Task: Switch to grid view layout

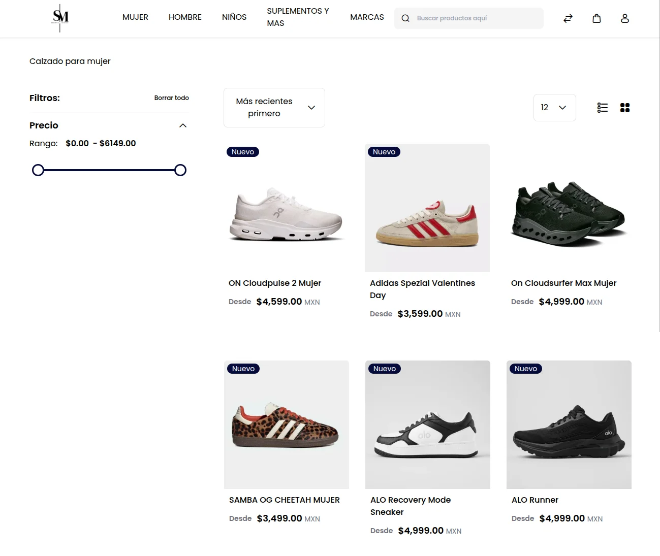Action: [x=625, y=107]
